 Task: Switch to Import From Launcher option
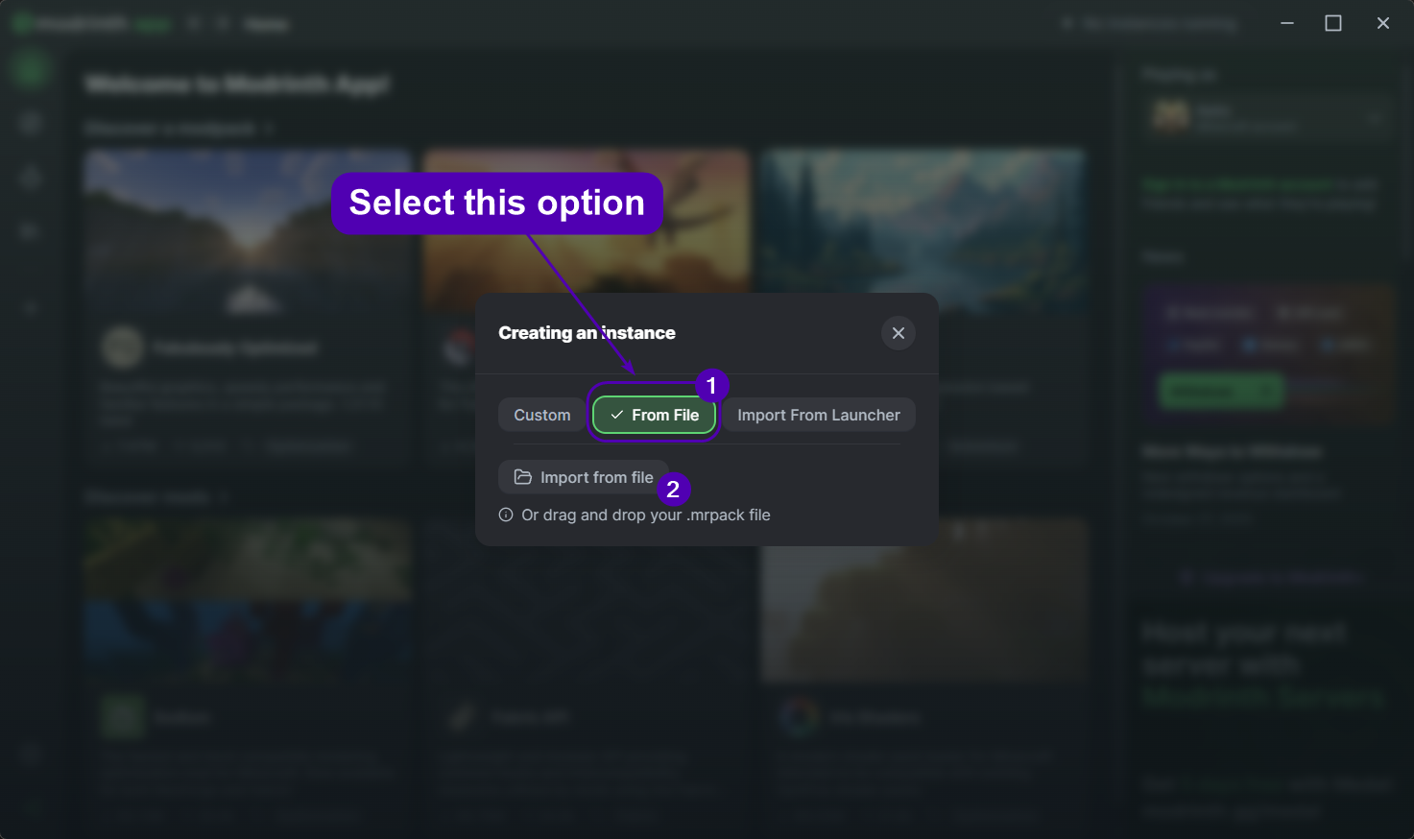click(x=818, y=415)
